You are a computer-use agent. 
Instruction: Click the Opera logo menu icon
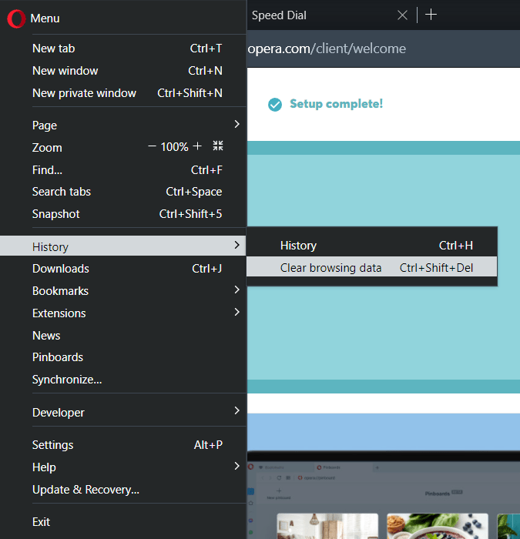coord(16,18)
